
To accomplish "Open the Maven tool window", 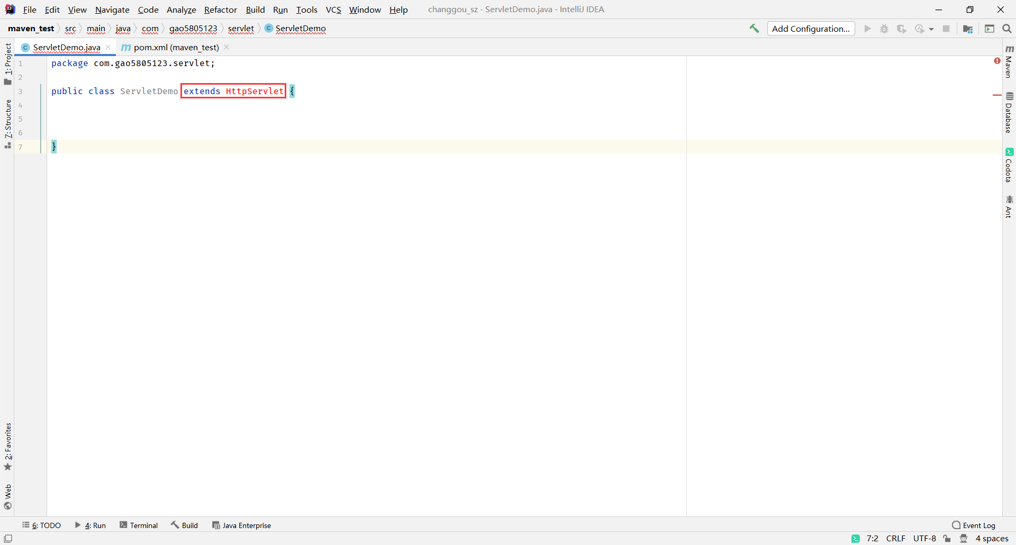I will point(1010,63).
